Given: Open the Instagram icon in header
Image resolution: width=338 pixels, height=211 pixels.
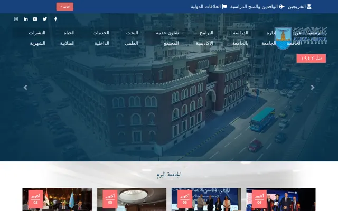Looking at the screenshot, I should click(x=16, y=19).
